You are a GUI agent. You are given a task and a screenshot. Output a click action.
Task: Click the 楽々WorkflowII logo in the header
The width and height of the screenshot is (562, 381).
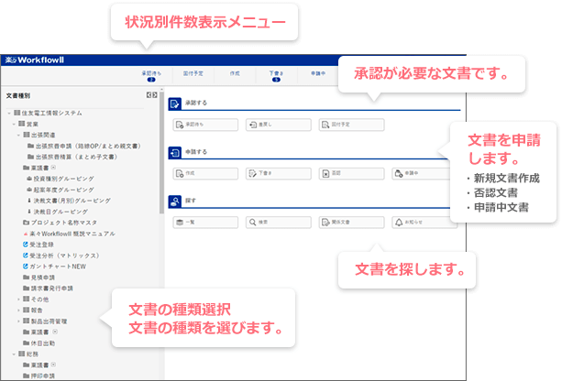coord(35,60)
